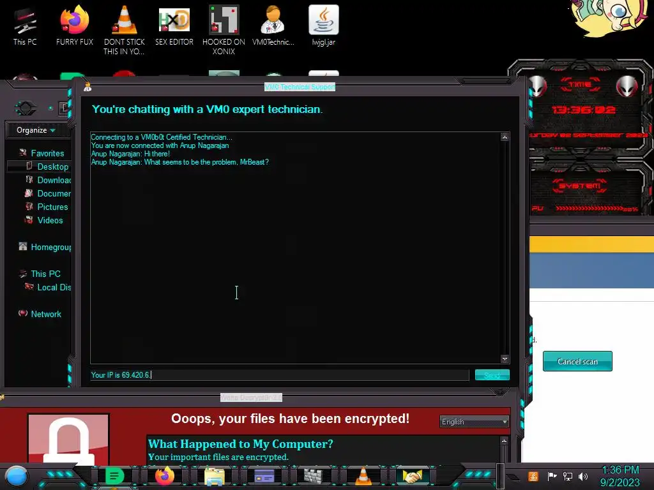Click the cartoon character desktop gadget
Screen dimensions: 654x490
[611, 19]
